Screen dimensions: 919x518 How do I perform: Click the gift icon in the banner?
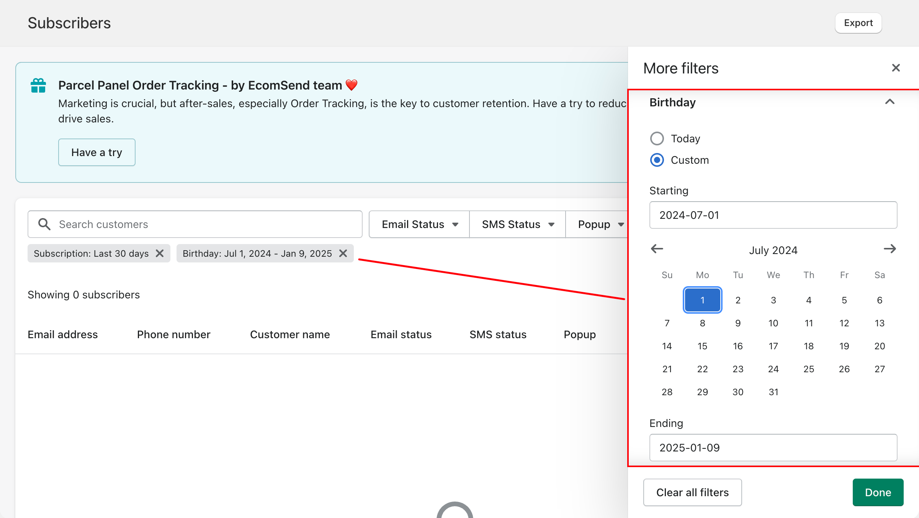[x=38, y=85]
